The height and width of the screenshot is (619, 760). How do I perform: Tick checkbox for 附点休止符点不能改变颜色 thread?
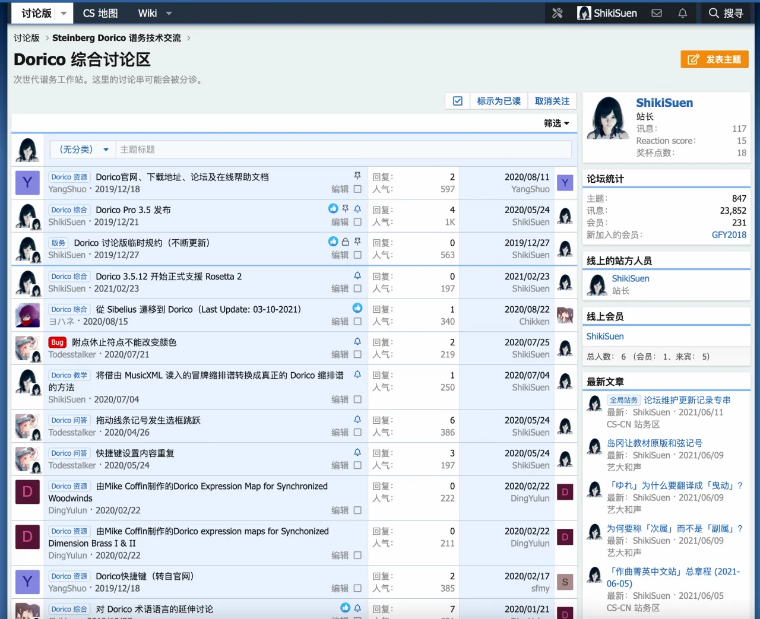point(357,354)
